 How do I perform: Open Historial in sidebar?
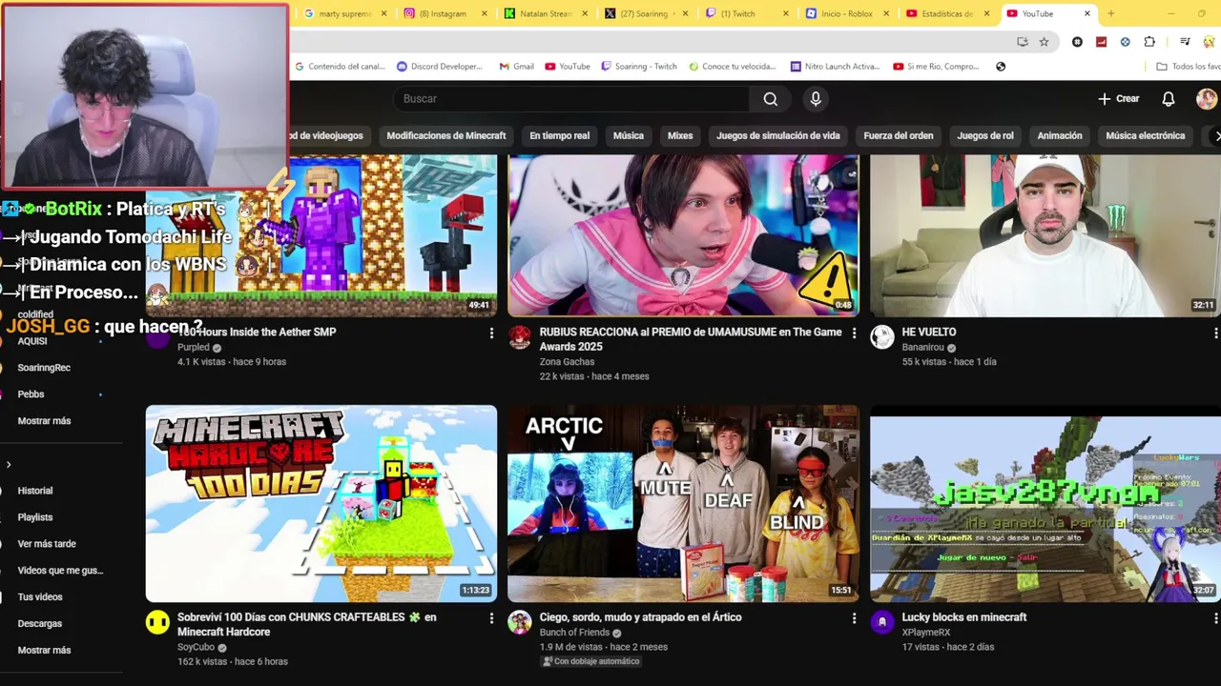pos(35,491)
